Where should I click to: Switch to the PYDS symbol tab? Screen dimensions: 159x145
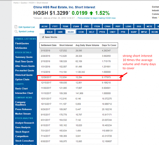102,32
